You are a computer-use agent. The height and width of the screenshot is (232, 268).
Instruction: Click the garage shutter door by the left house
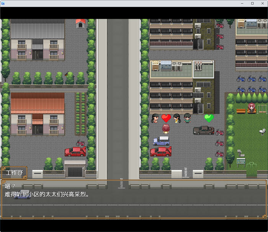click(75, 171)
